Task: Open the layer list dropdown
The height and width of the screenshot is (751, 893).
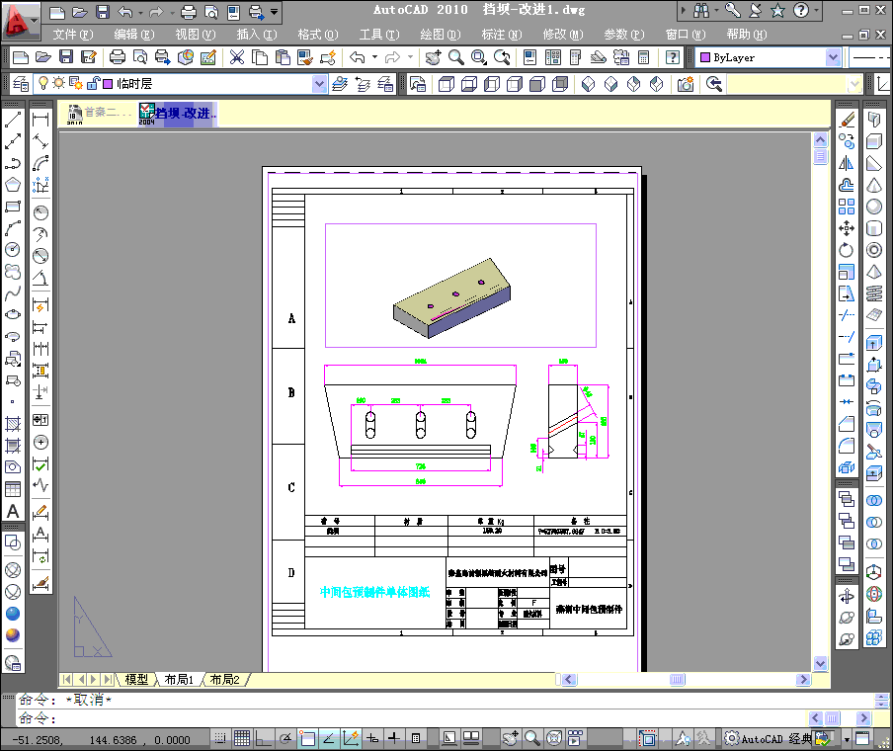Action: [319, 84]
